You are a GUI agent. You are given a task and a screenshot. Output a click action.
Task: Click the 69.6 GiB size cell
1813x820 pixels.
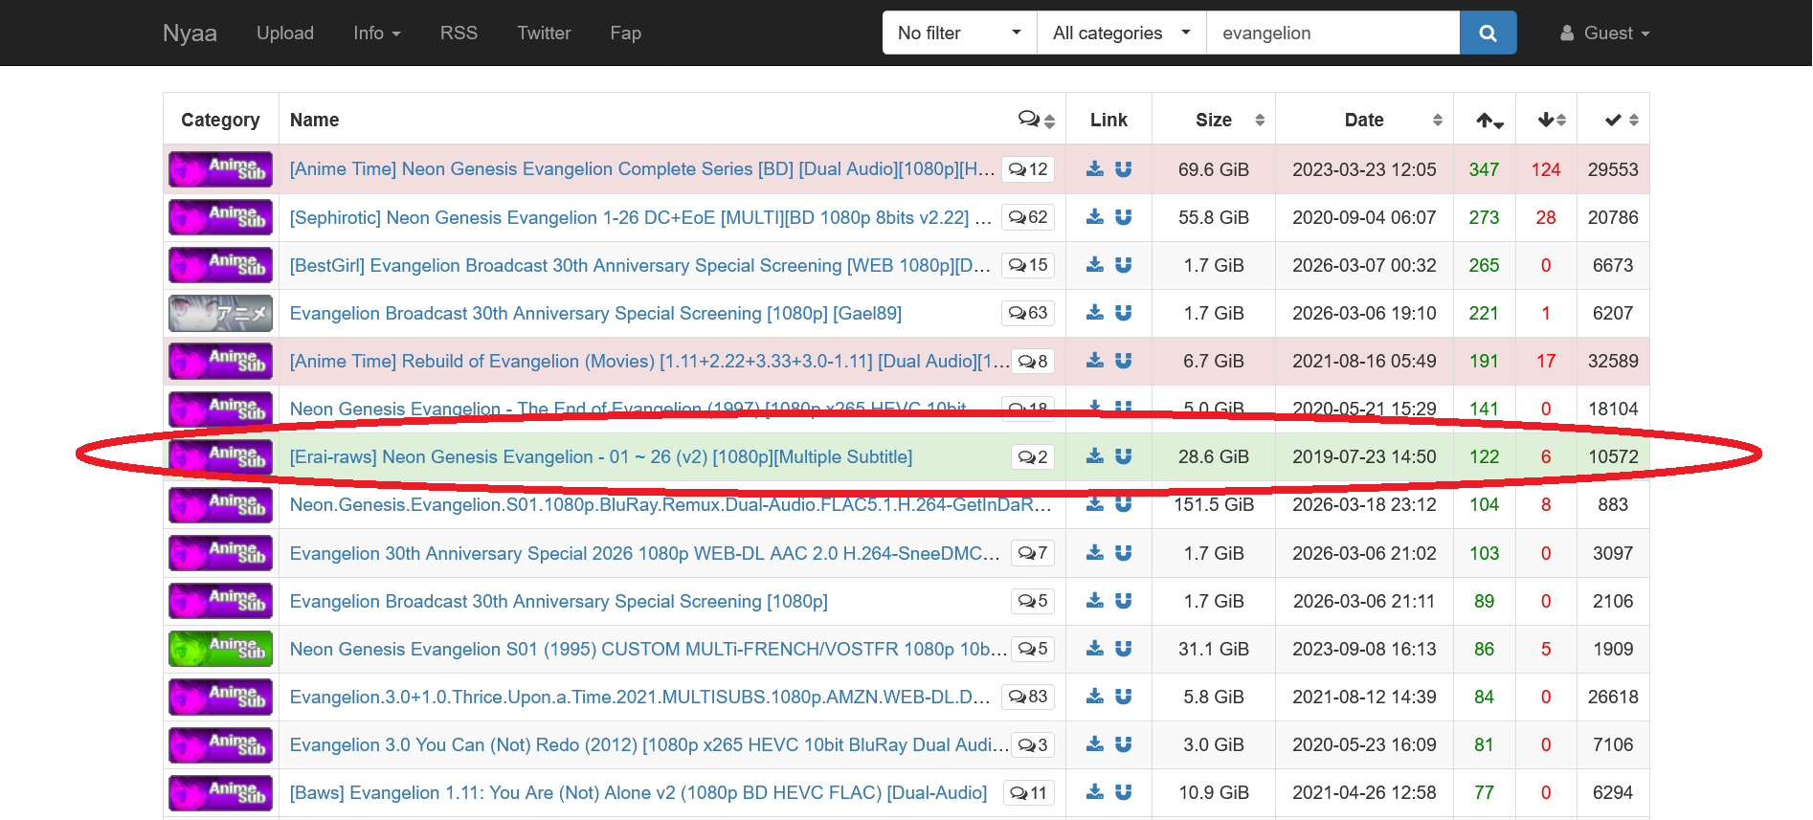(x=1214, y=169)
